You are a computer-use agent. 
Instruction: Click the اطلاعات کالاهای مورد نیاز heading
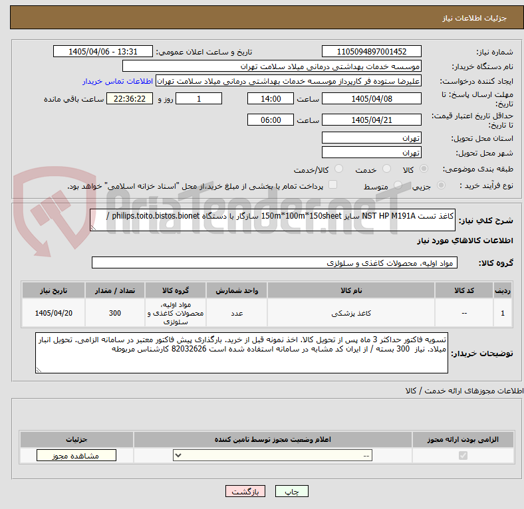click(465, 241)
